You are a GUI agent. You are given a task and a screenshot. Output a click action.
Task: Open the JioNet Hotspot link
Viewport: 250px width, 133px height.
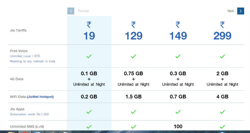[x=41, y=97]
